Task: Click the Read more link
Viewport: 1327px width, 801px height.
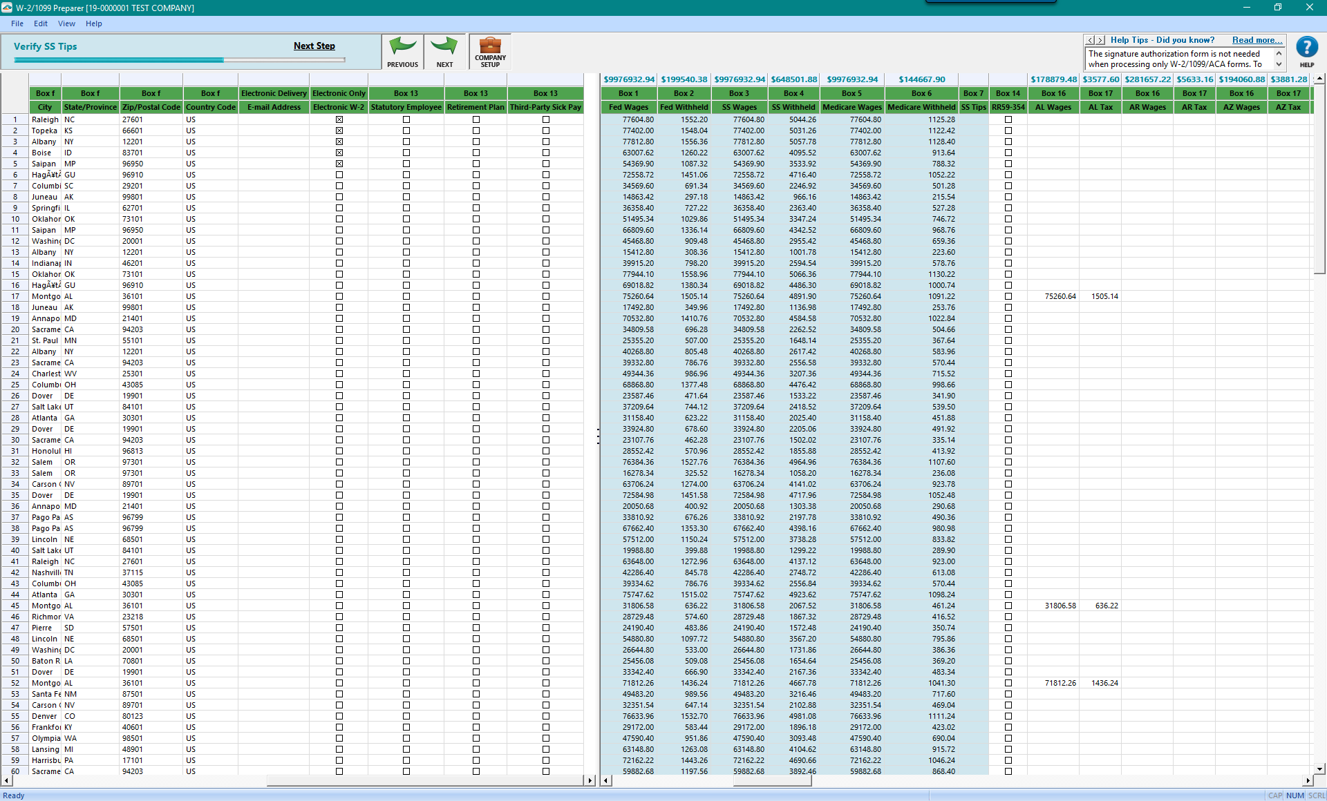Action: 1257,40
